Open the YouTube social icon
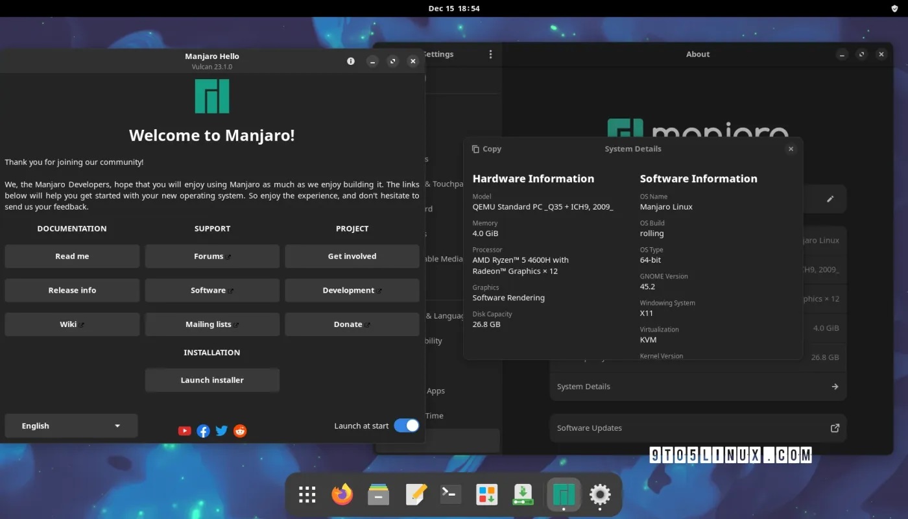Image resolution: width=908 pixels, height=519 pixels. [x=185, y=431]
